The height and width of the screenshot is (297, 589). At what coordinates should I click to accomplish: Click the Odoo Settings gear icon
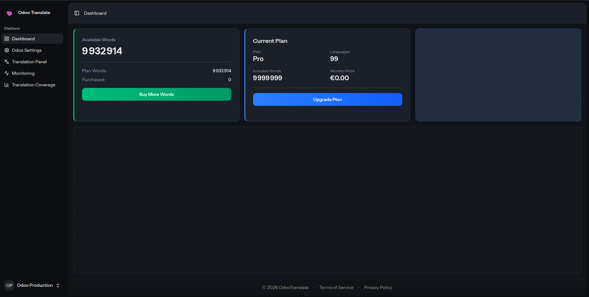click(x=7, y=50)
